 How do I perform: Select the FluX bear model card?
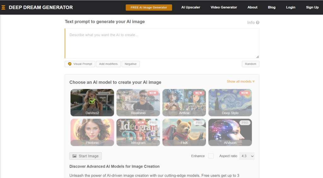coord(184,132)
